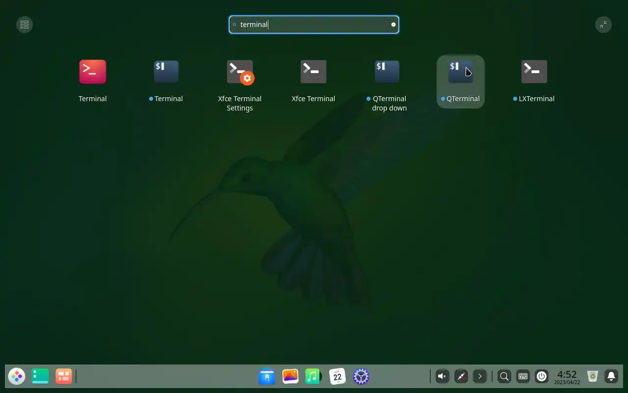The width and height of the screenshot is (628, 393).
Task: Open system settings gear in dock
Action: point(361,377)
